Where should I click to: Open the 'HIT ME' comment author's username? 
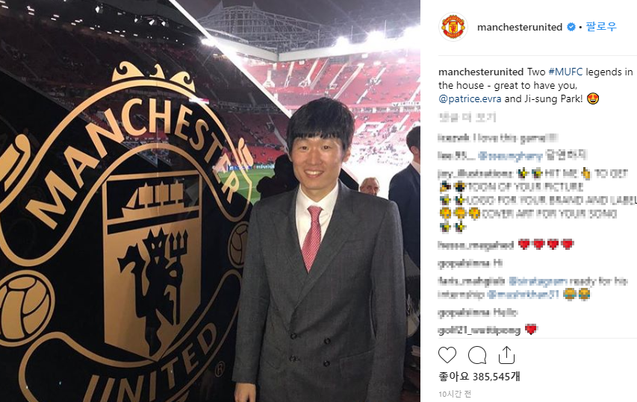[475, 174]
